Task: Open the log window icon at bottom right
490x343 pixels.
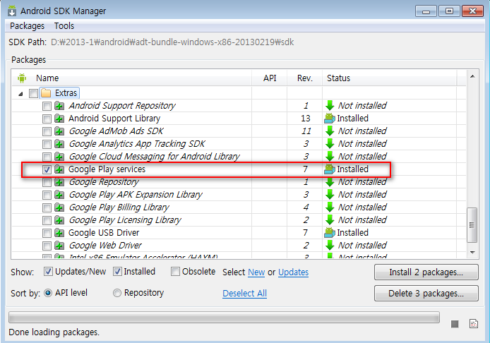Action: [x=474, y=324]
